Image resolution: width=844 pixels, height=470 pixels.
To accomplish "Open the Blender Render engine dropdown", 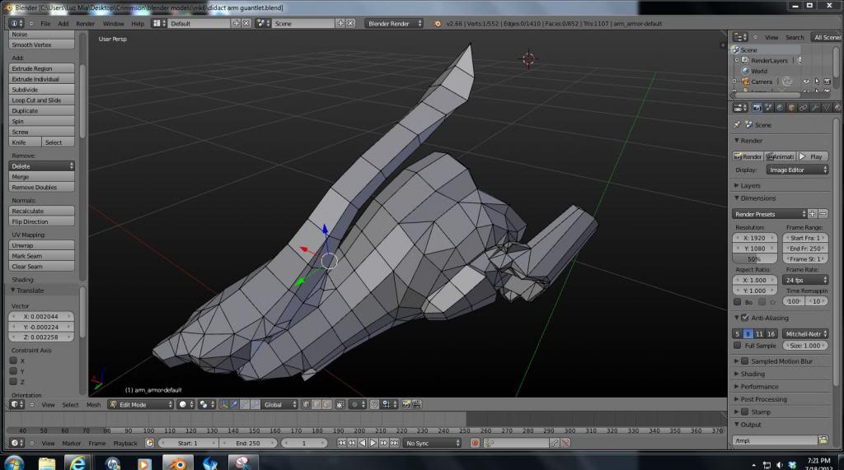I will [x=394, y=23].
